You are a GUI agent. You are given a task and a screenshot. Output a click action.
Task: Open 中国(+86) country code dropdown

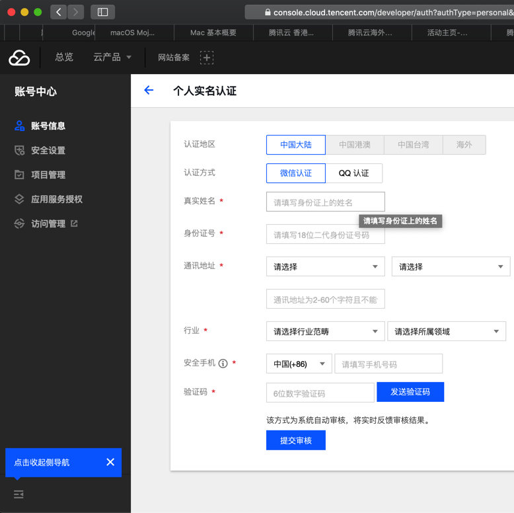click(299, 364)
